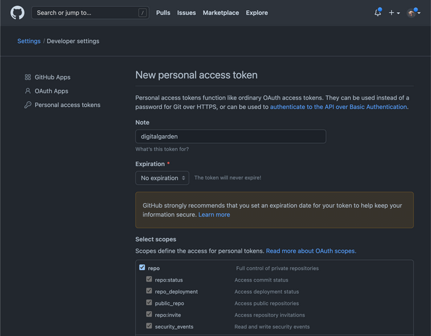Toggle the security_events checkbox
431x336 pixels.
(x=149, y=326)
